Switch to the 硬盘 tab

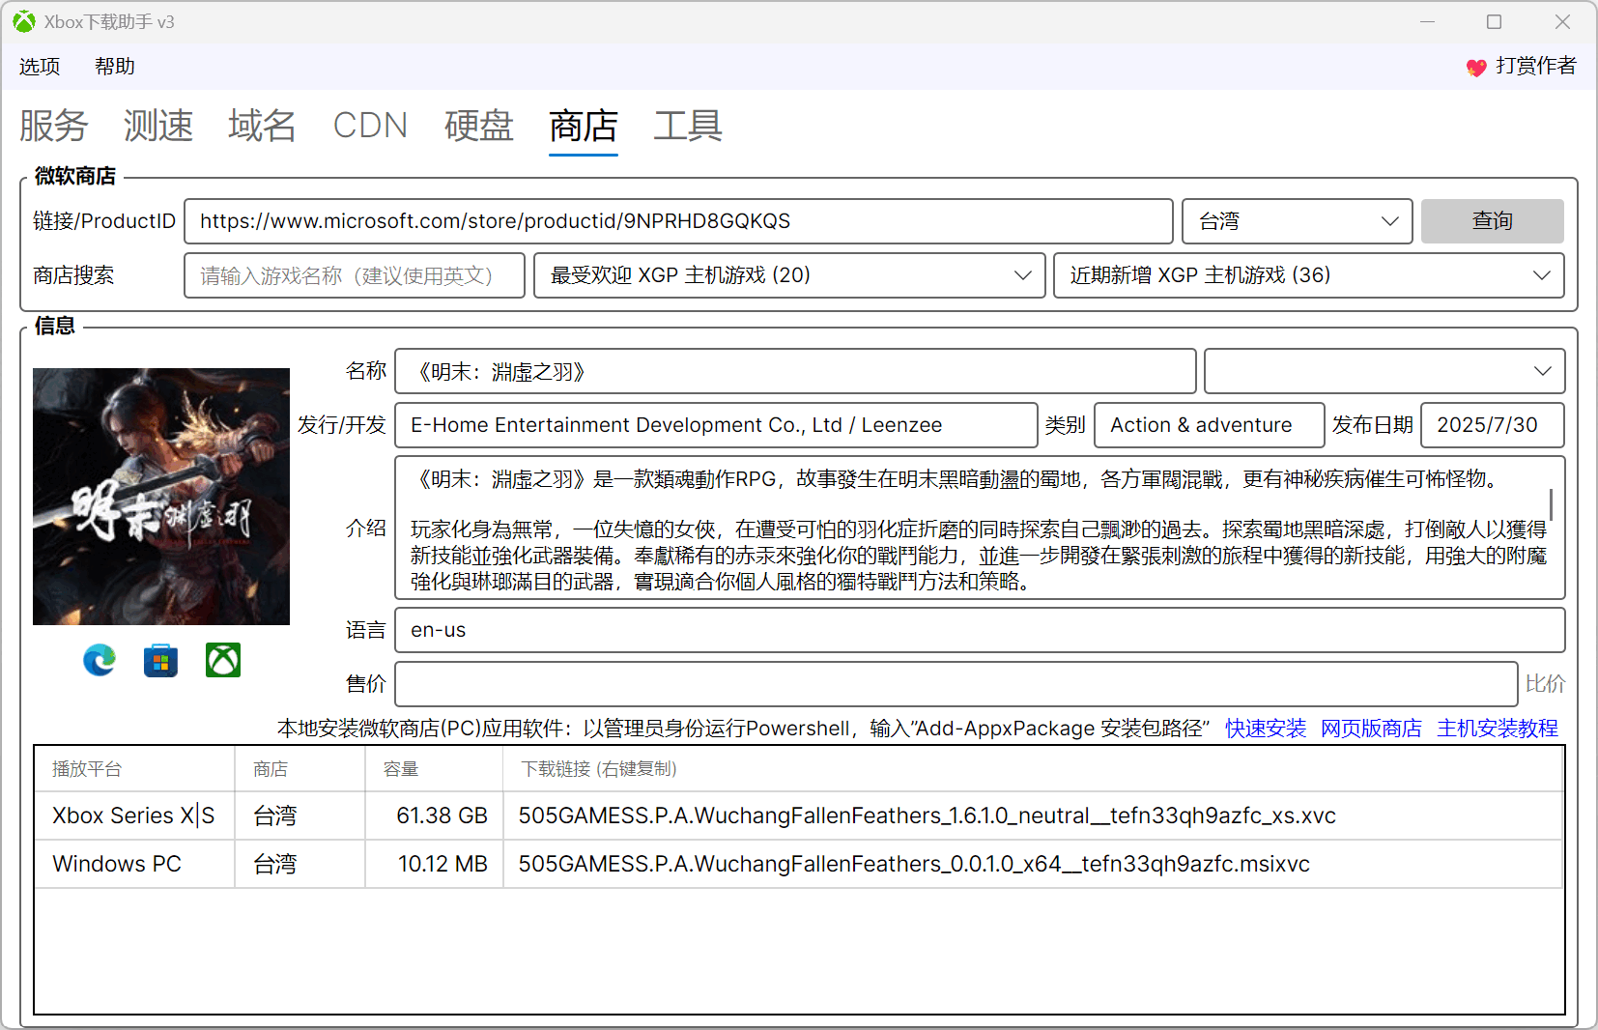coord(479,126)
